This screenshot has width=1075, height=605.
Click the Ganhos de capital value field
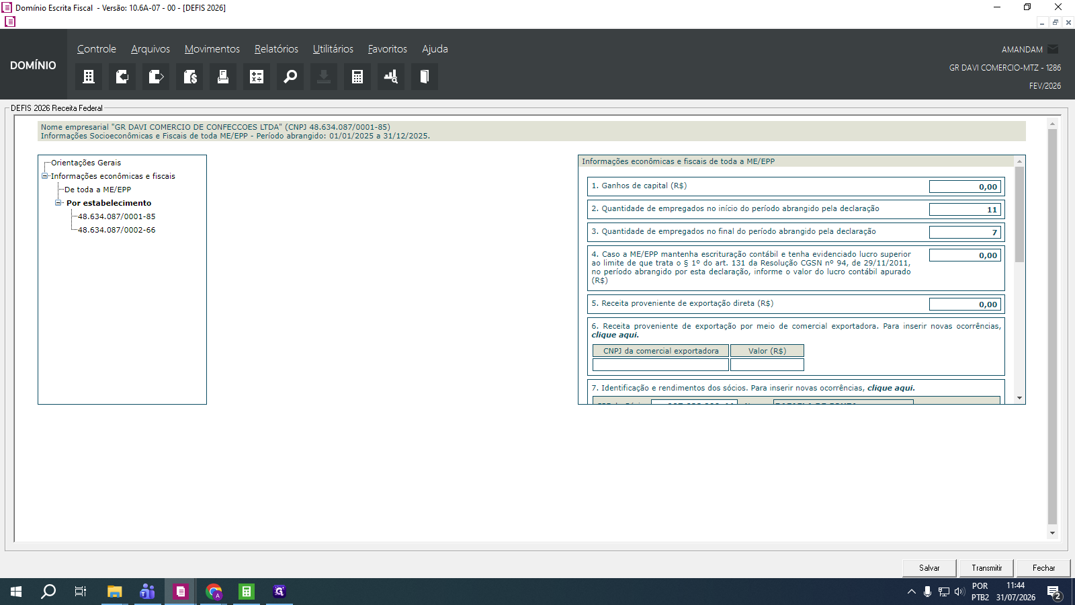coord(965,187)
